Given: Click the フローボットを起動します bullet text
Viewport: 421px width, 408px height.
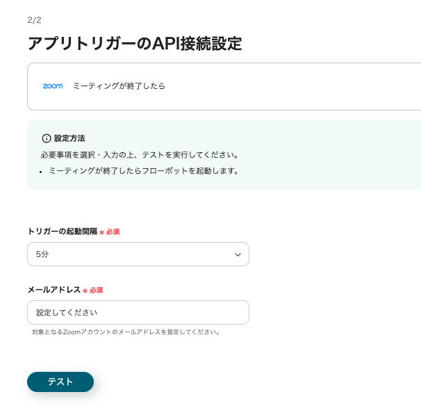Looking at the screenshot, I should pyautogui.click(x=143, y=170).
